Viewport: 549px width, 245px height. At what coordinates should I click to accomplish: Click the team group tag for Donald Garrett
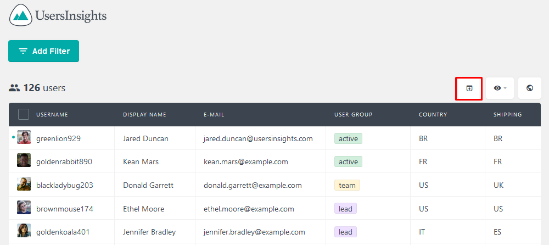point(347,186)
